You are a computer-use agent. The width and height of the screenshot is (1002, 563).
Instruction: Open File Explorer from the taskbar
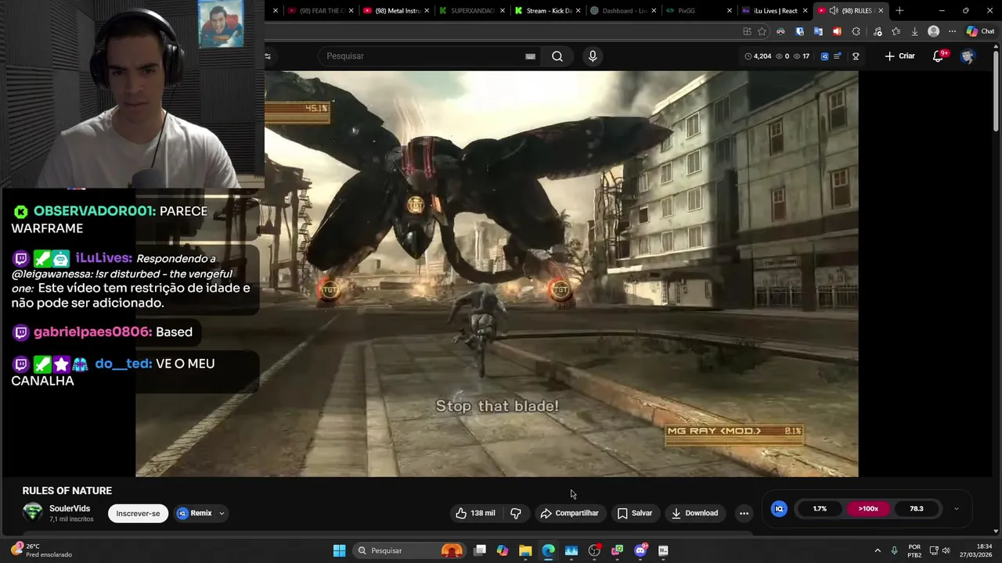(525, 550)
